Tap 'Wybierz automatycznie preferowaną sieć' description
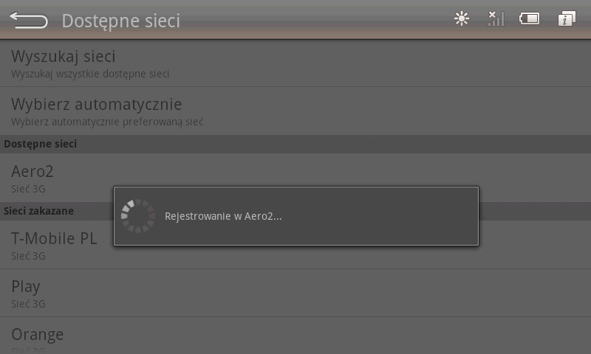This screenshot has height=354, width=591. click(107, 122)
